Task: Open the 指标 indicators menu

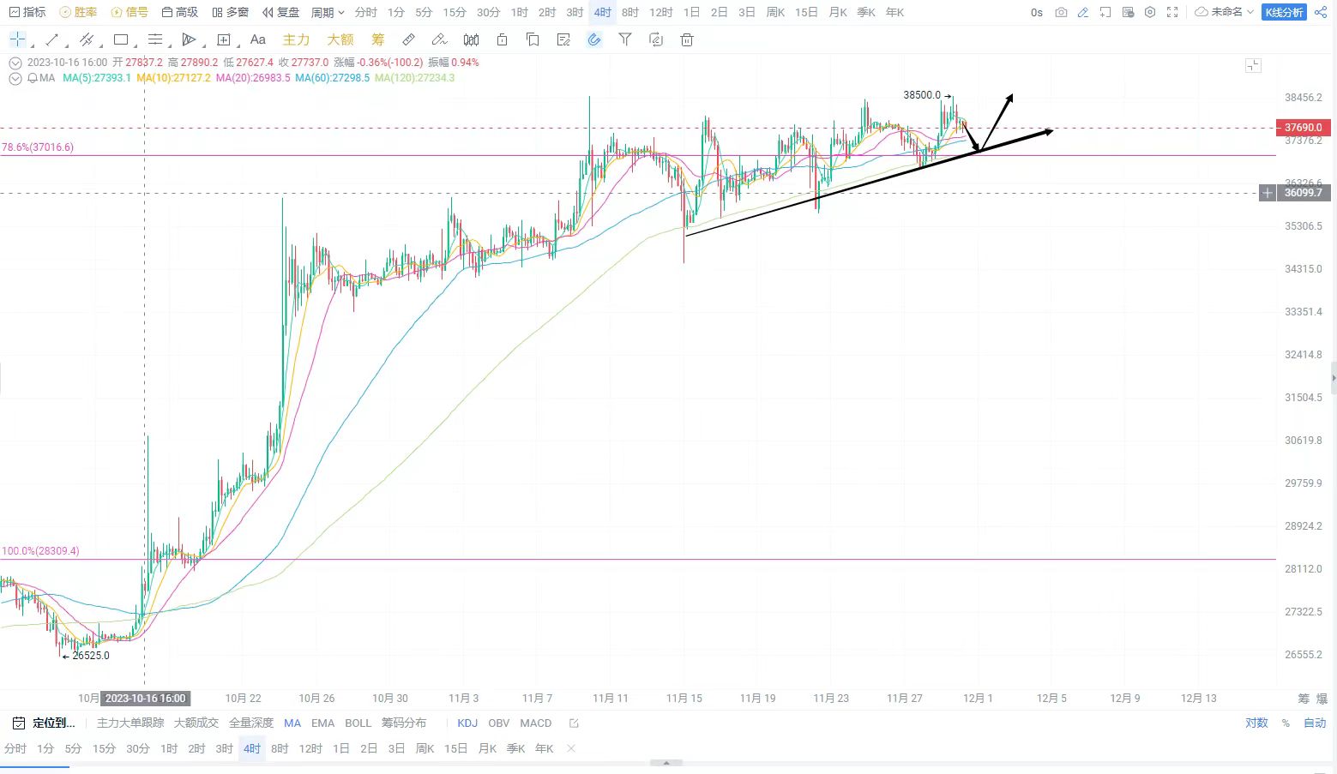Action: click(27, 12)
